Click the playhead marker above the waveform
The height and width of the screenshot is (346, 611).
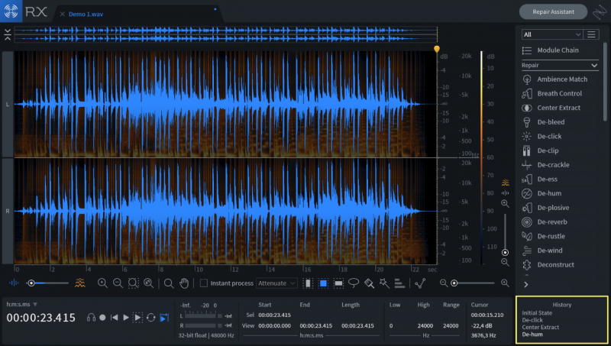(436, 49)
